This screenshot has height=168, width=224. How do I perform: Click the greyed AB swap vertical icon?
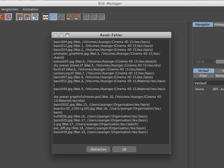pyautogui.click(x=101, y=17)
